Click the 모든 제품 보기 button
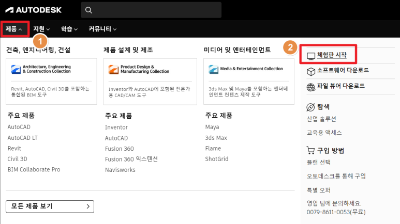Viewport: 400px width, 224px height. pyautogui.click(x=50, y=206)
